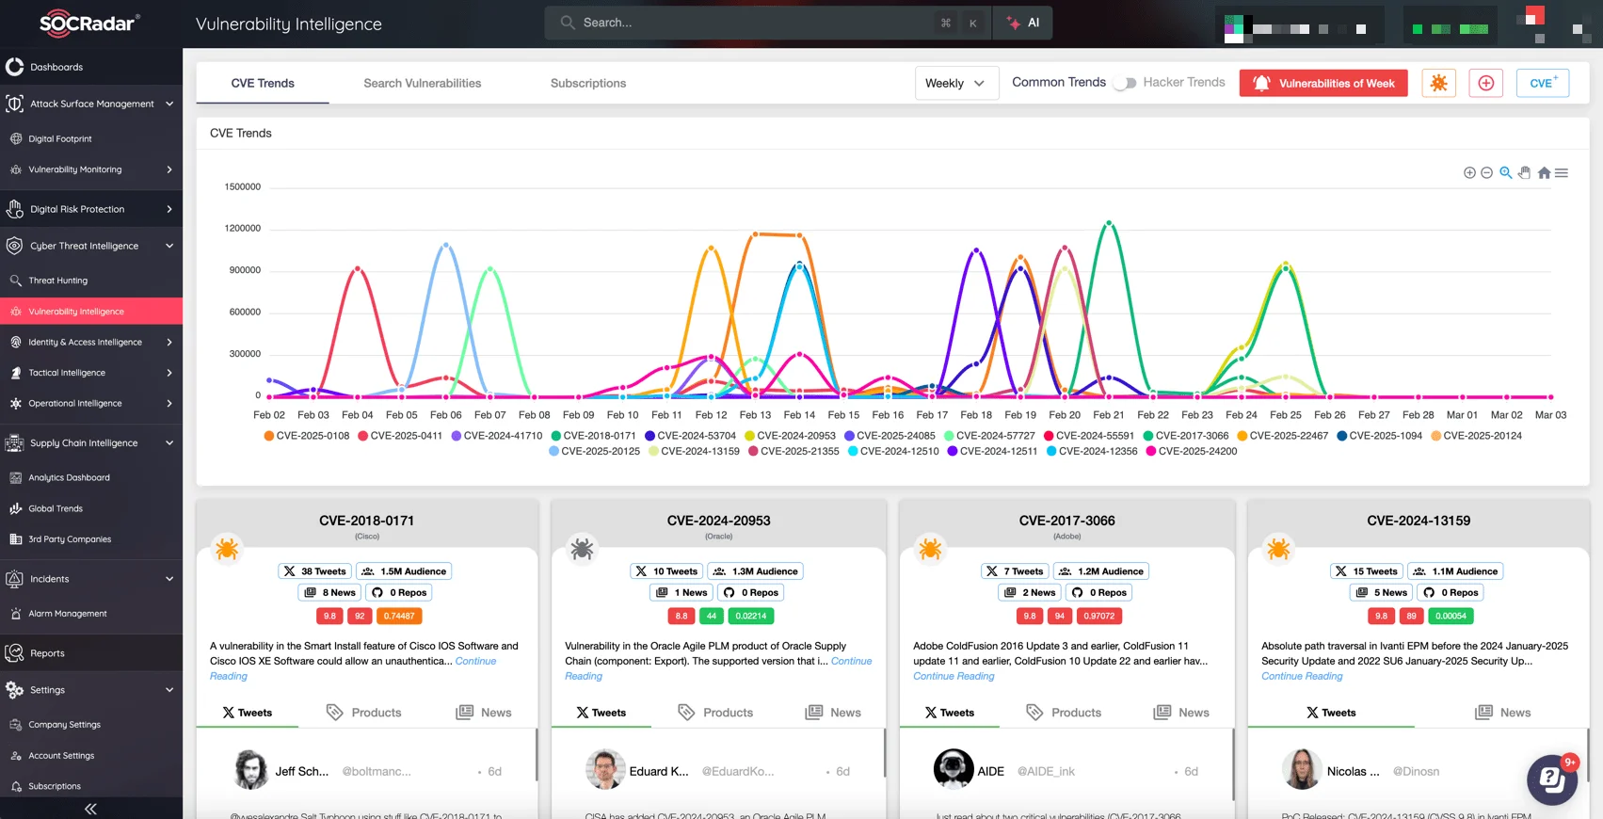Toggle CVE-2018-0171 legend series
The height and width of the screenshot is (819, 1603).
pyautogui.click(x=594, y=436)
